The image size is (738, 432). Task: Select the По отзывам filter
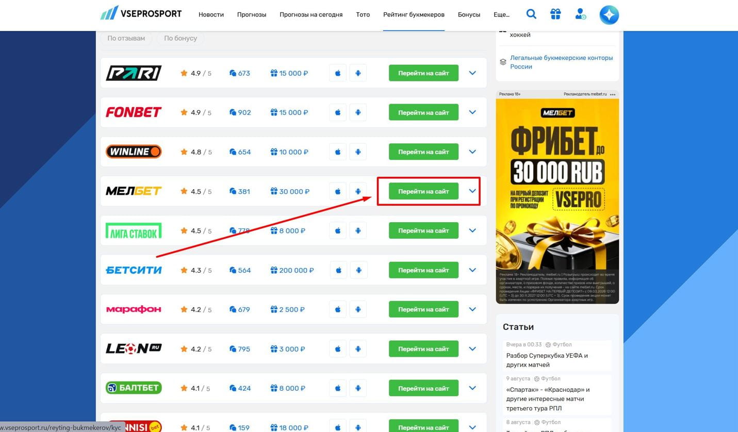click(x=126, y=38)
